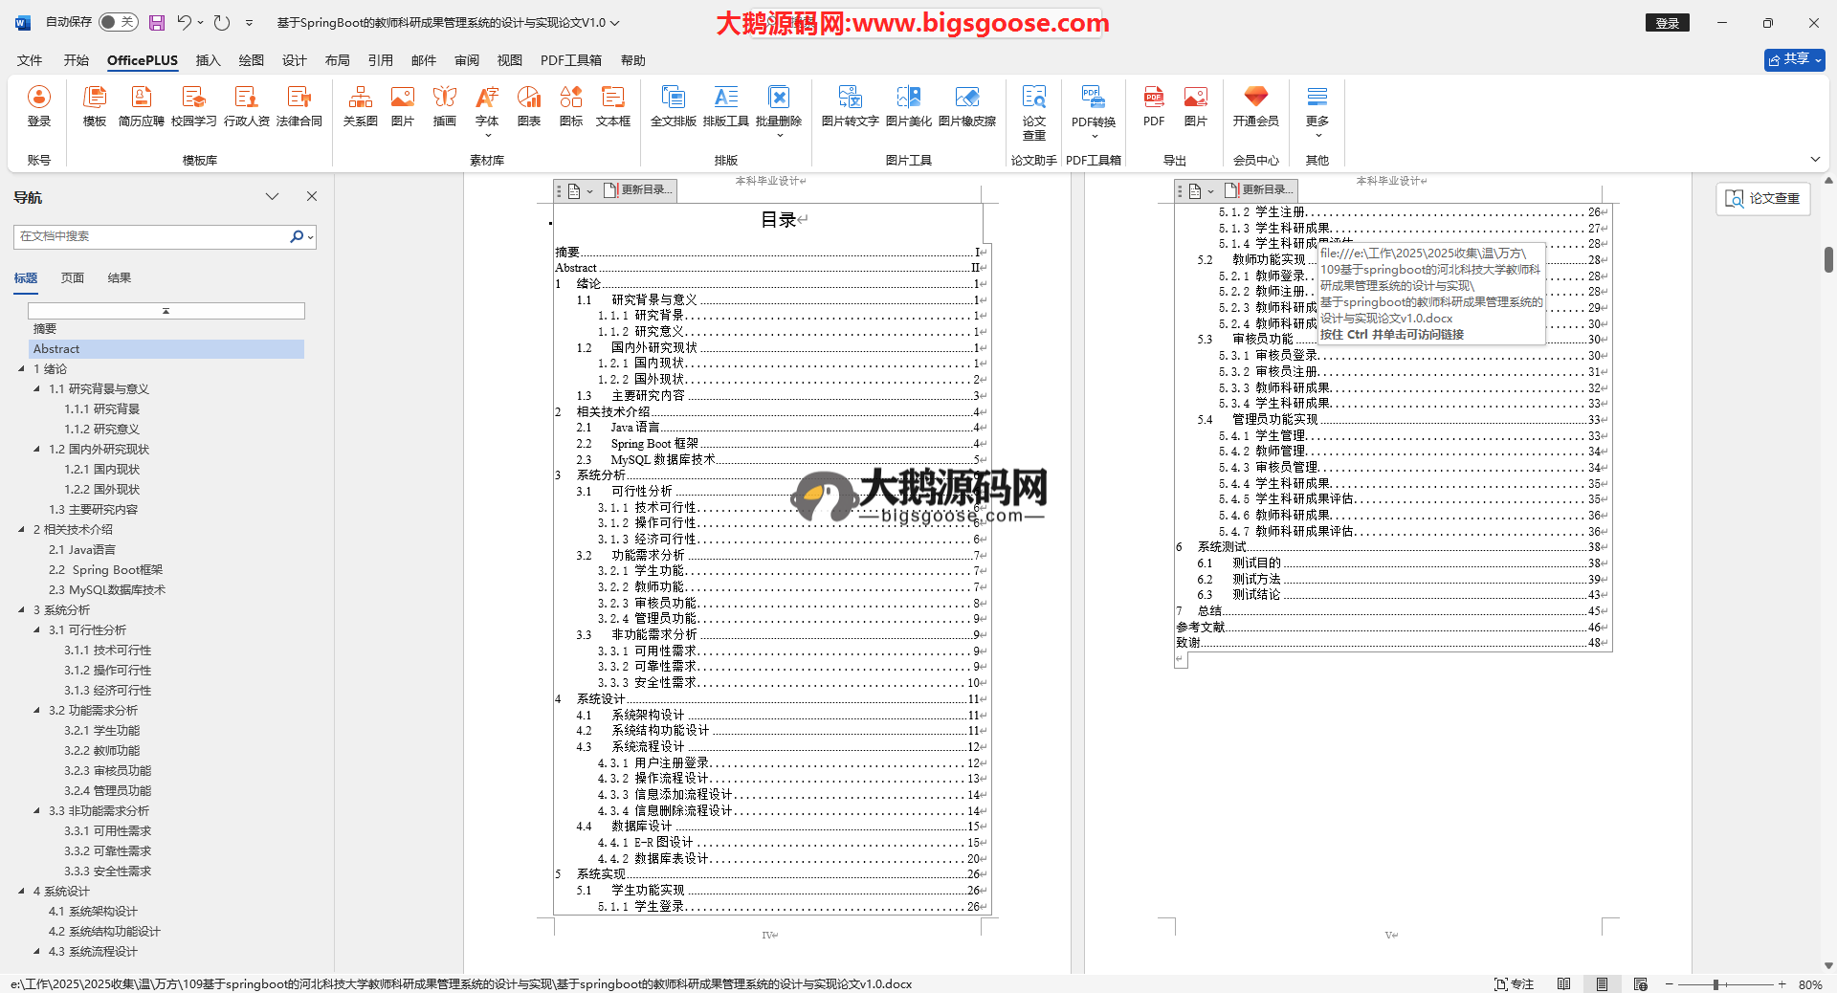Toggle the 自动保存 AutoSave switch
The height and width of the screenshot is (993, 1837).
[x=118, y=22]
